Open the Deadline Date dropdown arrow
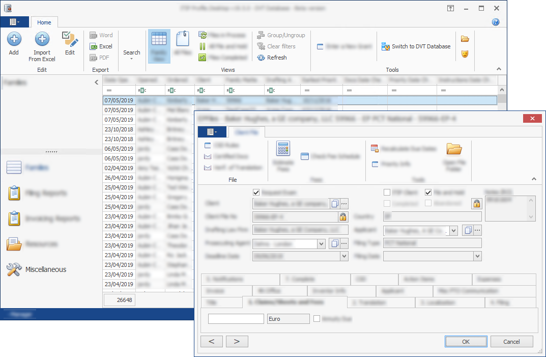The height and width of the screenshot is (357, 546). tap(344, 256)
